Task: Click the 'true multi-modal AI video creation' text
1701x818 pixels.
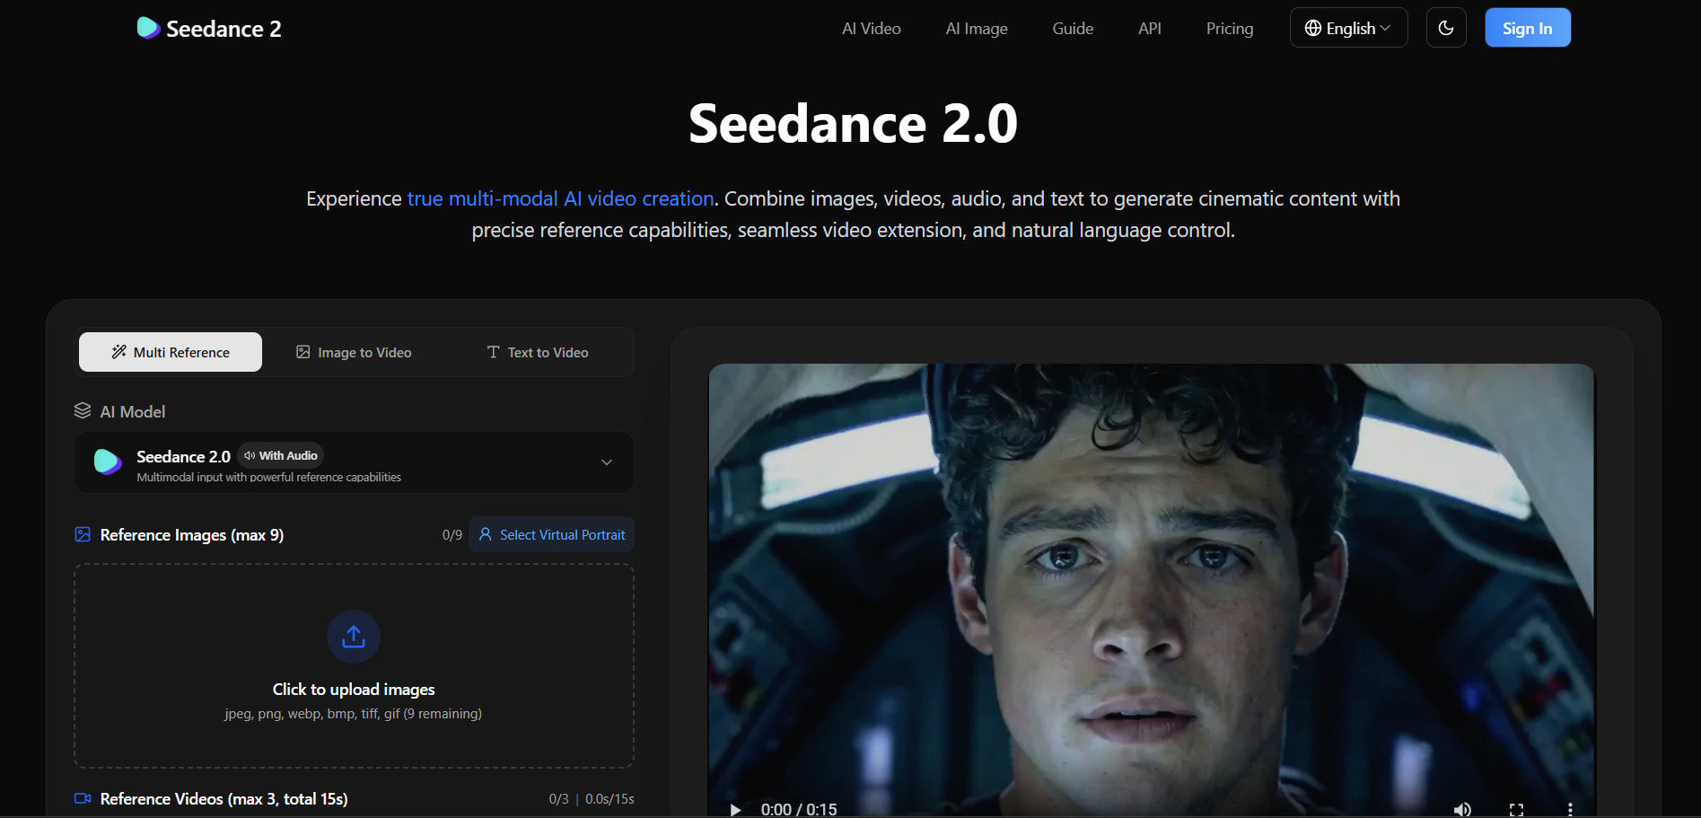Action: pos(561,198)
